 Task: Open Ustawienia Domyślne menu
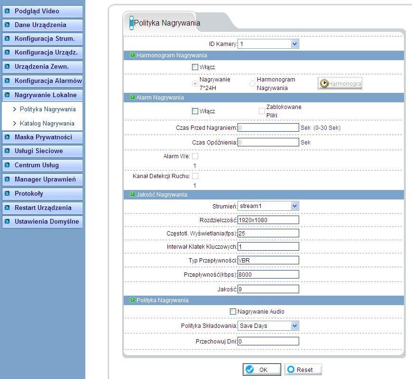(x=42, y=221)
